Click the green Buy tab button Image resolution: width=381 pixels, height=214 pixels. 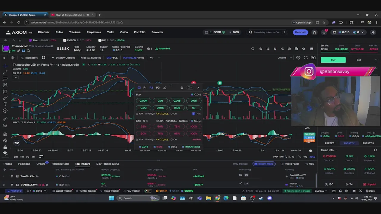pos(333,60)
